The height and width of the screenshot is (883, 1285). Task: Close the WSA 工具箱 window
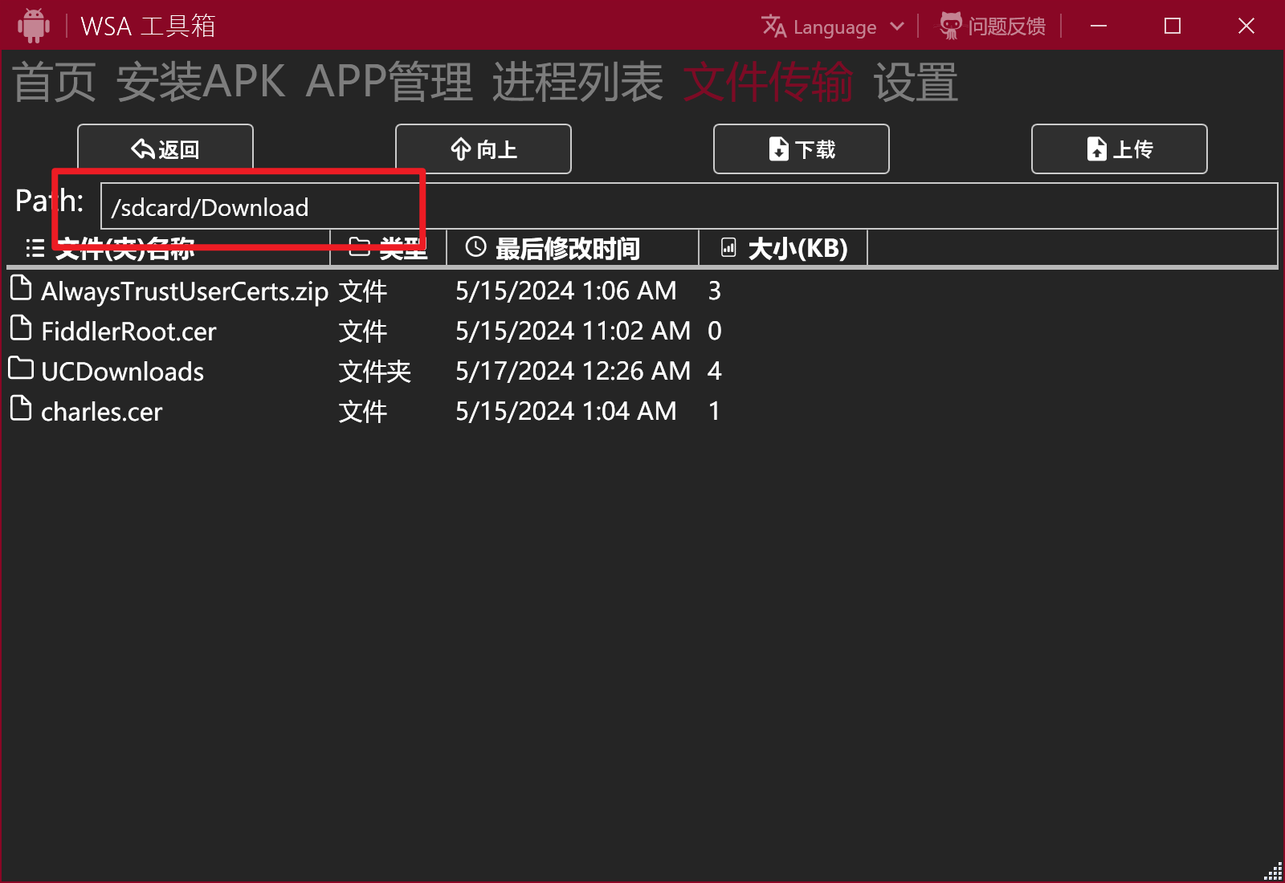pos(1246,26)
